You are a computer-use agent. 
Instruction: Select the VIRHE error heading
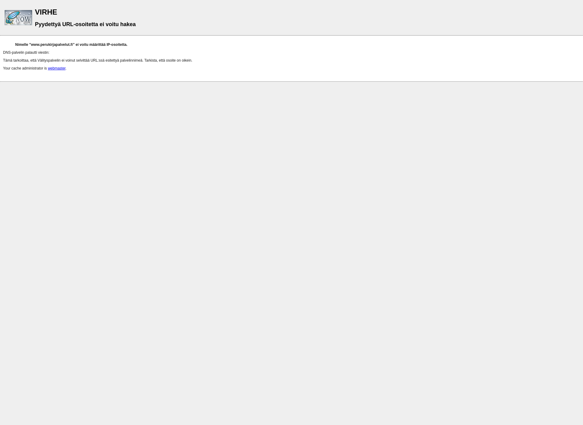[46, 12]
